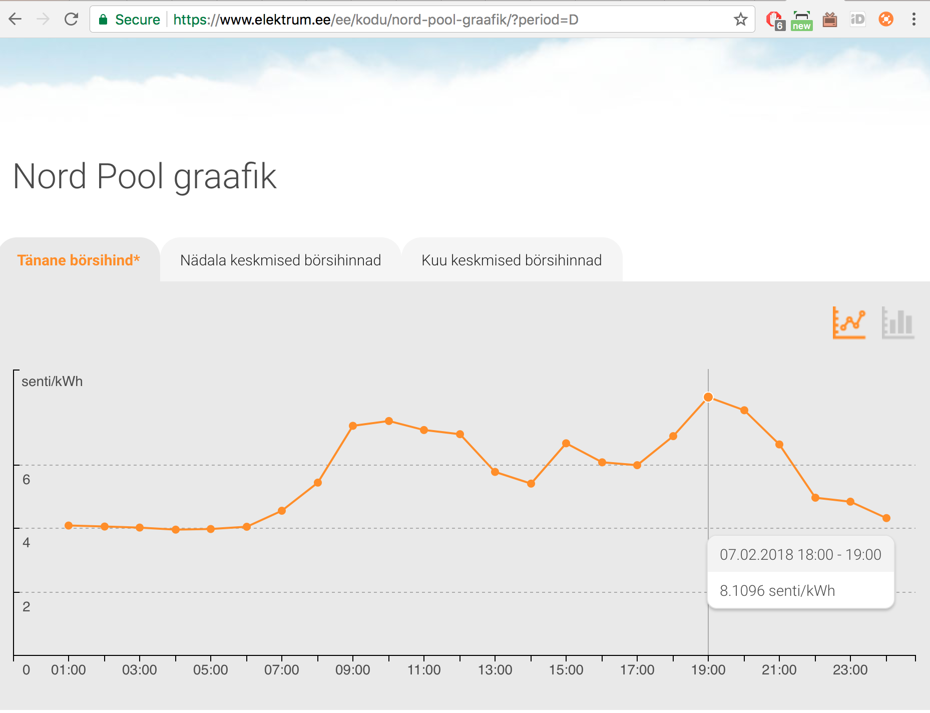Open the Nädala keskmised börsihinnad tab
This screenshot has height=713, width=930.
click(280, 260)
